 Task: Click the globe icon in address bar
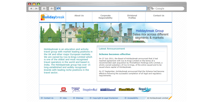(58, 8)
